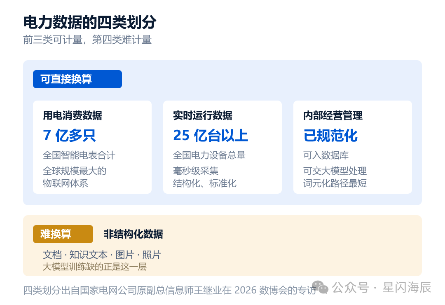445x305 pixels.
Task: Click the text 词元化路径最短
Action: [x=335, y=183]
